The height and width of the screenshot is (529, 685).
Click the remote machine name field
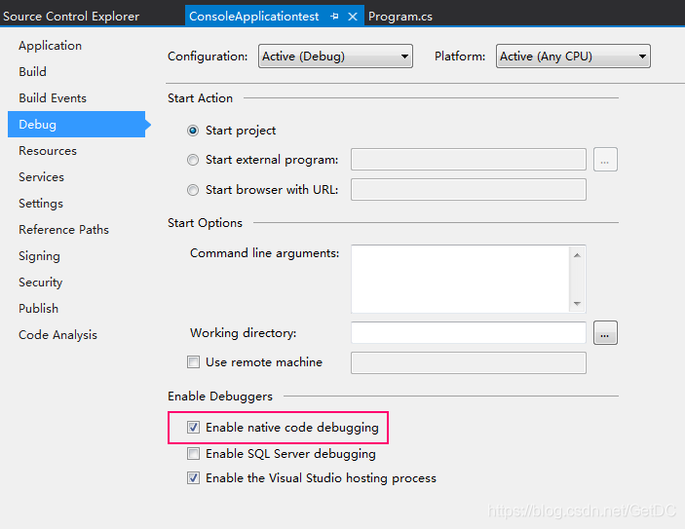(x=469, y=363)
